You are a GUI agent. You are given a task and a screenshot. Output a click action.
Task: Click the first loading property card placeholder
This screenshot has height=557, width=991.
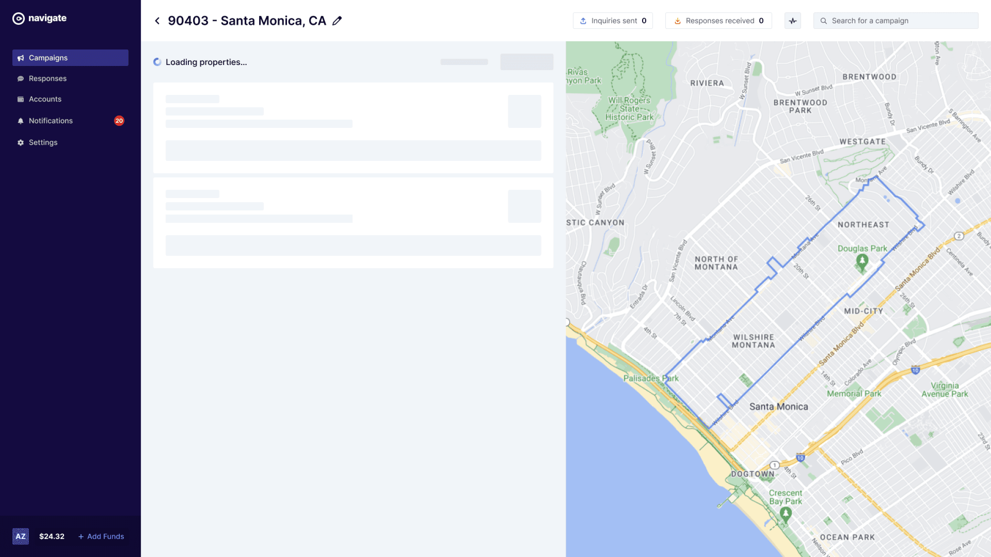click(x=353, y=128)
